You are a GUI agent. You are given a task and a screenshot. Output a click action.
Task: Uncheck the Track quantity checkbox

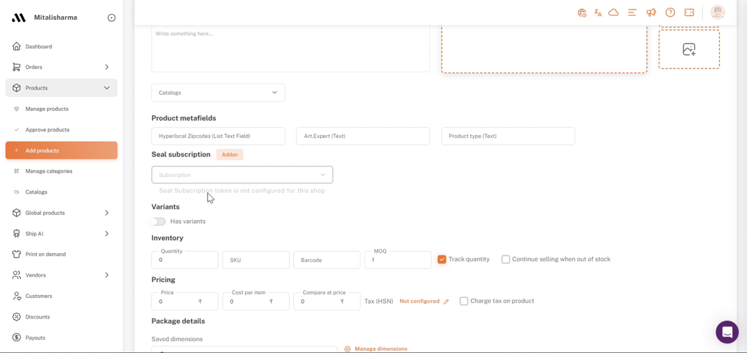(442, 259)
